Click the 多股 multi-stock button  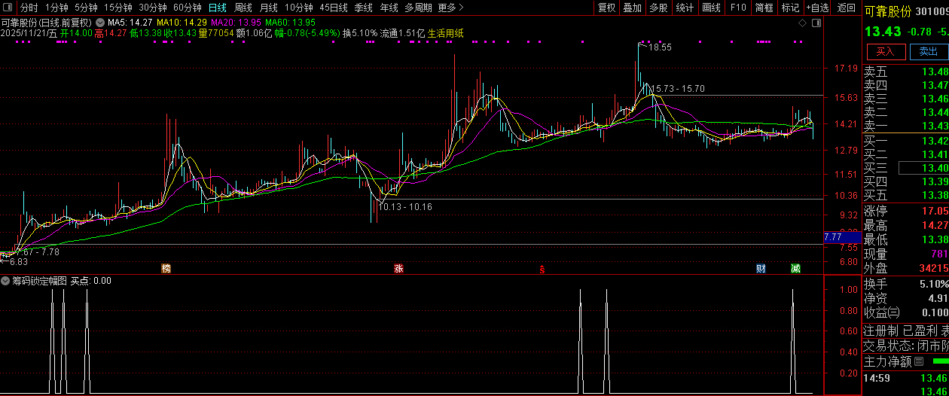(x=658, y=8)
